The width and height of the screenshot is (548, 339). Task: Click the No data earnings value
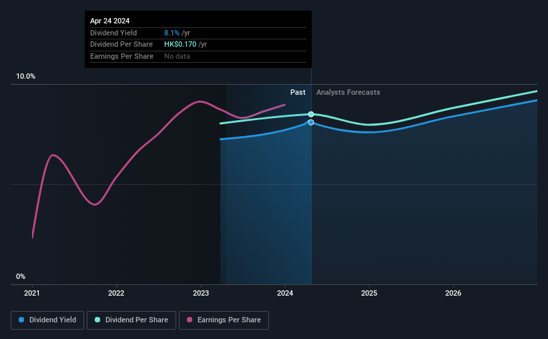[x=177, y=56]
